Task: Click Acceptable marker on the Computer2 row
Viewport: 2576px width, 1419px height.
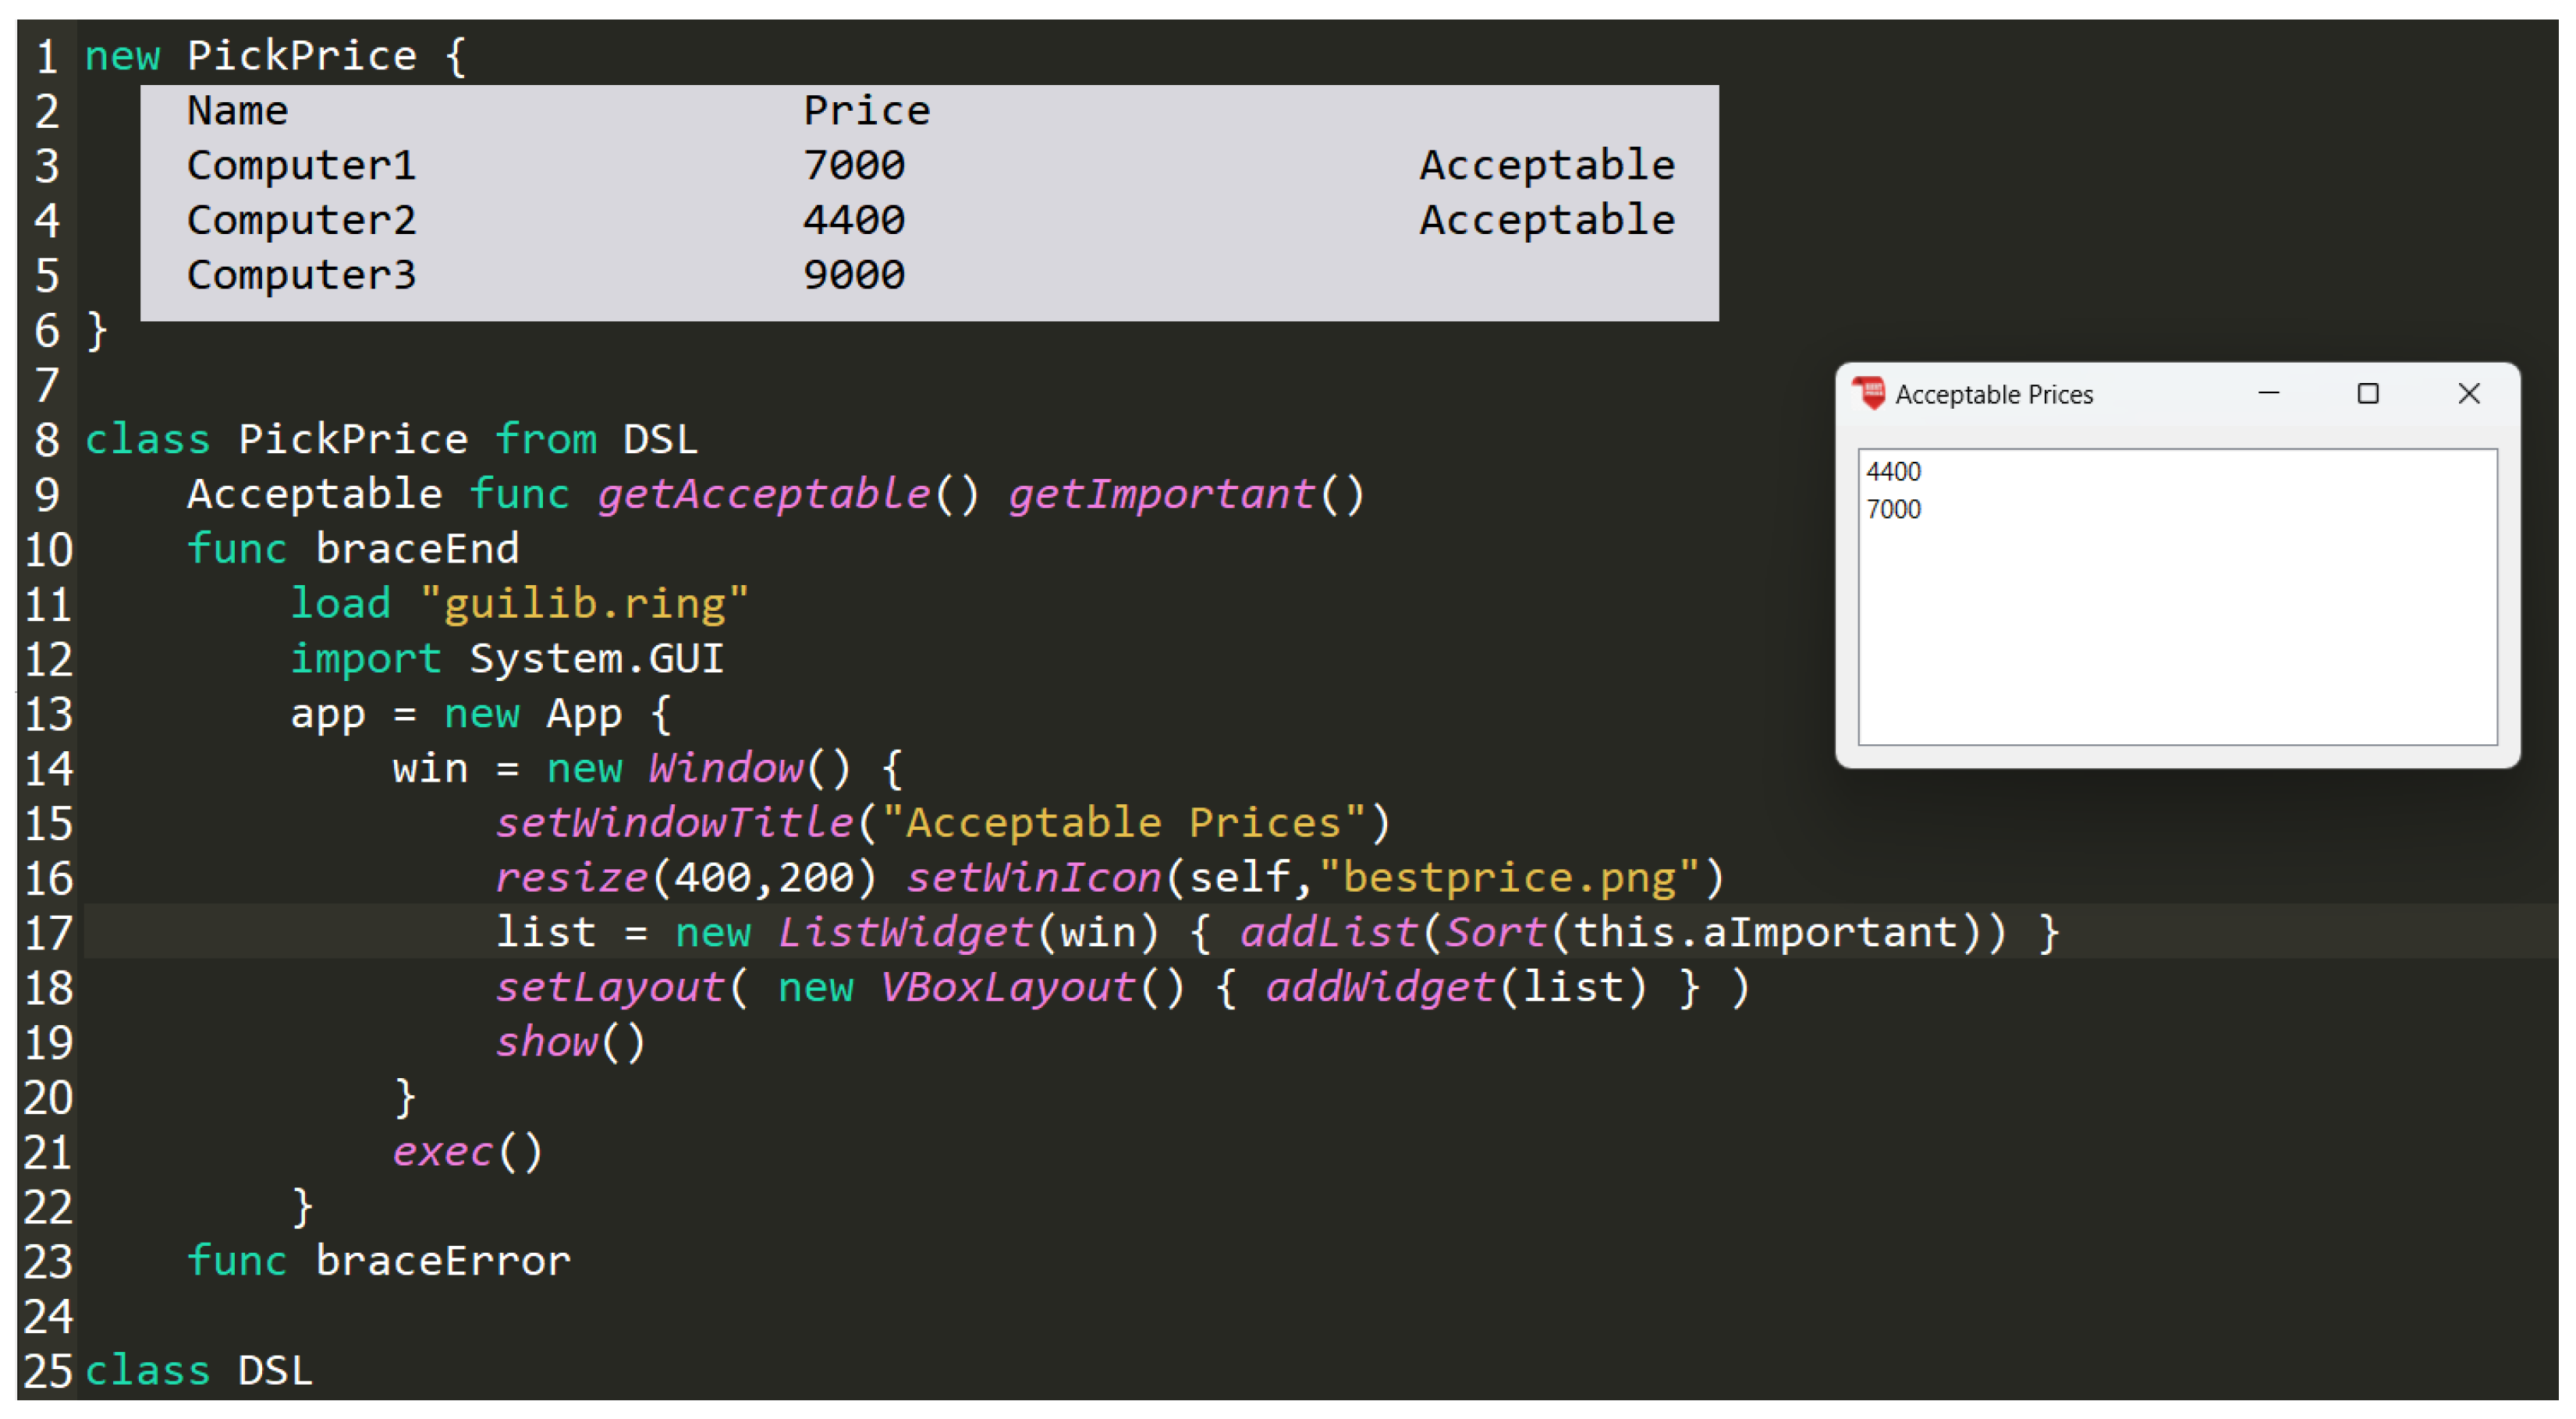Action: [1546, 220]
